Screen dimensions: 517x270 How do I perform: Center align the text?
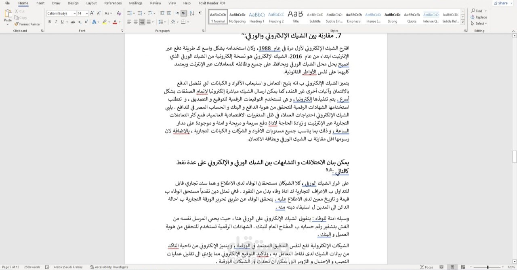136,22
